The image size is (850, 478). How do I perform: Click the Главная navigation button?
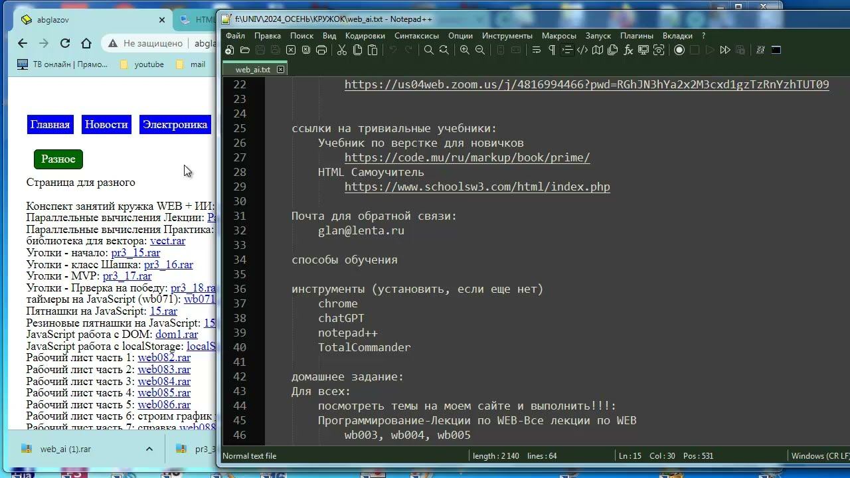(x=50, y=124)
